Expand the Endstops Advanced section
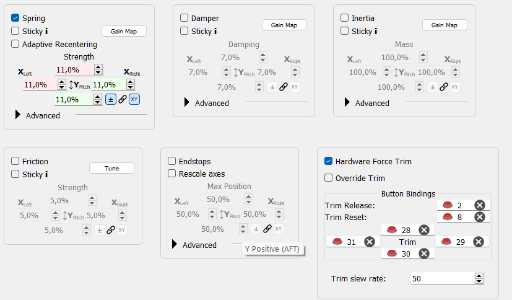 (x=174, y=245)
